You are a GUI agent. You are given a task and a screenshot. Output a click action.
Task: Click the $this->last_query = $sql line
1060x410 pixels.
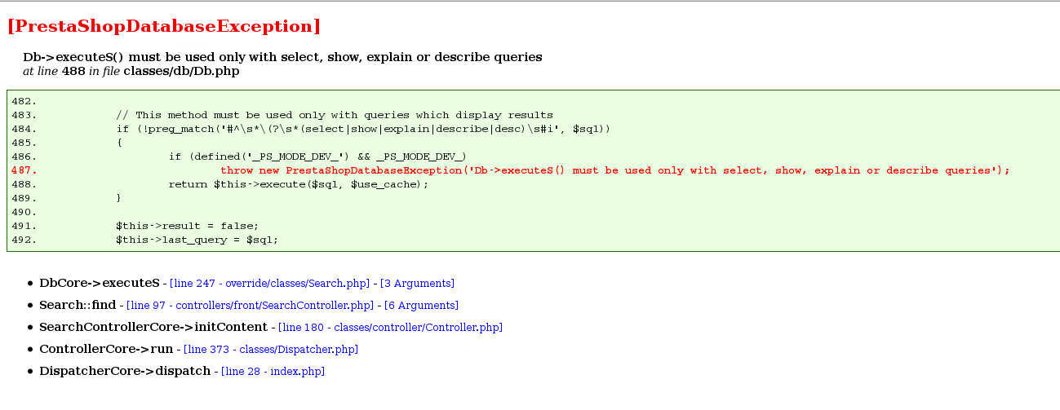[197, 240]
